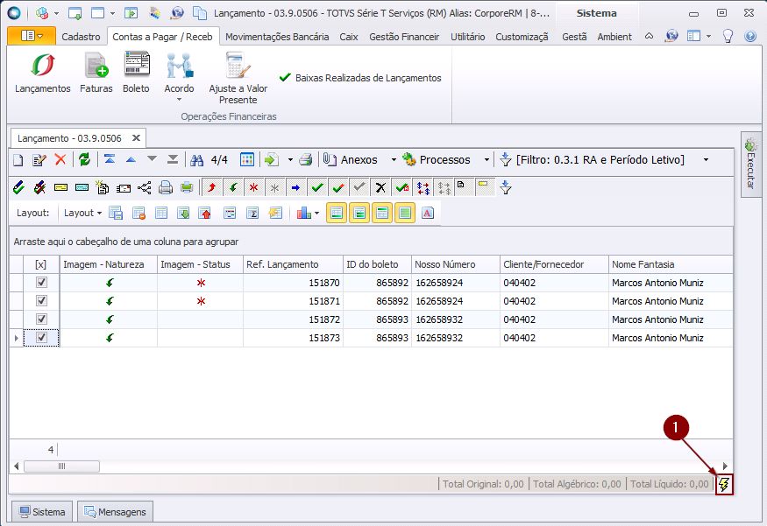Open the Anexos dropdown arrow

point(393,159)
